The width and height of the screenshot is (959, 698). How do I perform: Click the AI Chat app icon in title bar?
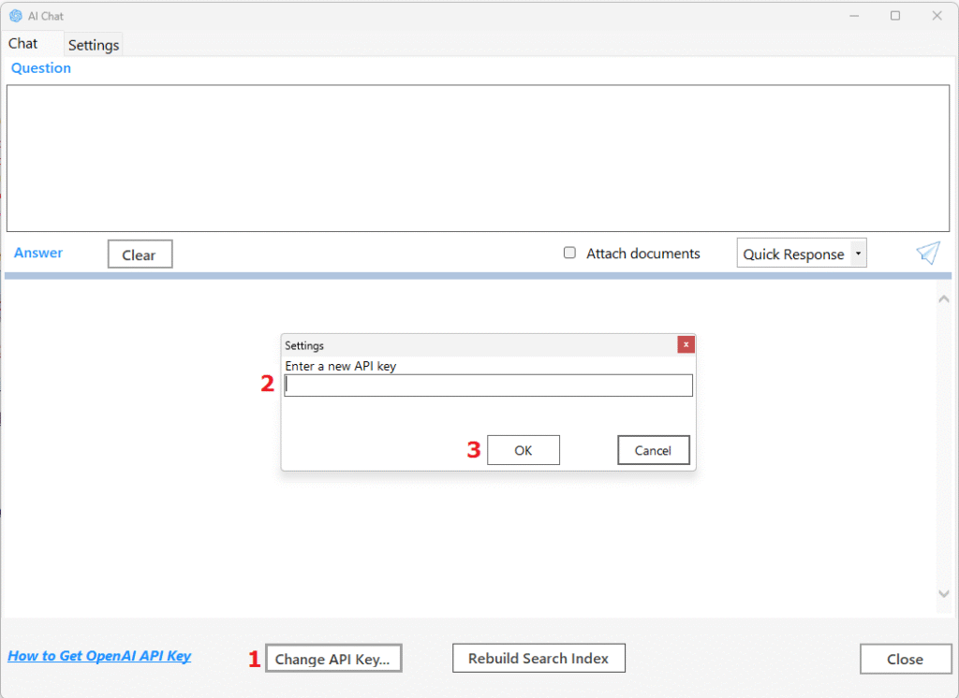point(15,16)
